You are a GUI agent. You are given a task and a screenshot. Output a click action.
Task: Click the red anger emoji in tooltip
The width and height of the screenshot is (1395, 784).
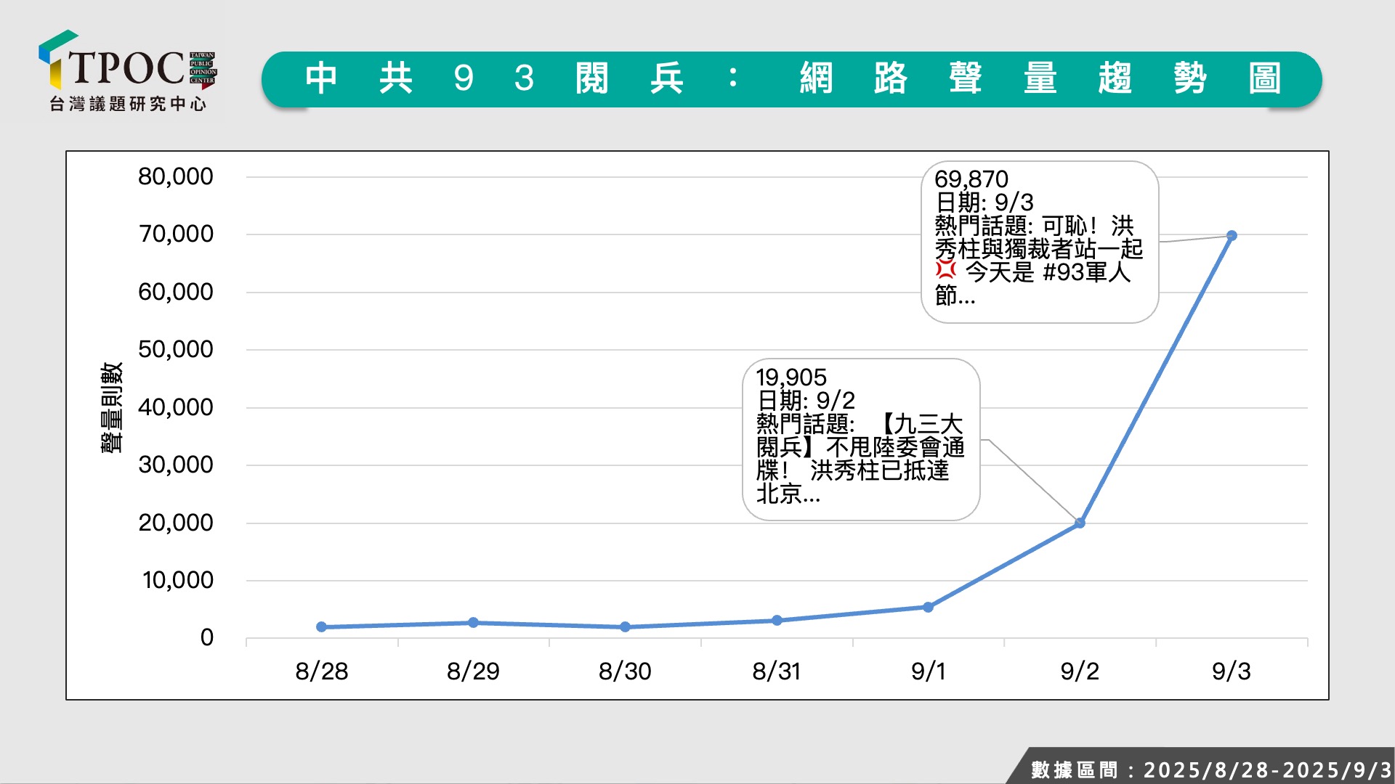945,270
